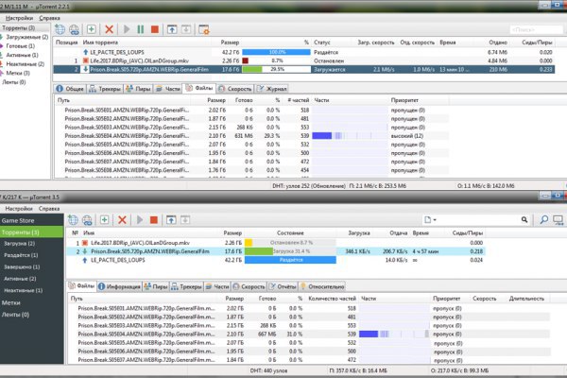
Task: Click Move Up Queue icon in µTorrent 3.5
Action: coord(171,219)
